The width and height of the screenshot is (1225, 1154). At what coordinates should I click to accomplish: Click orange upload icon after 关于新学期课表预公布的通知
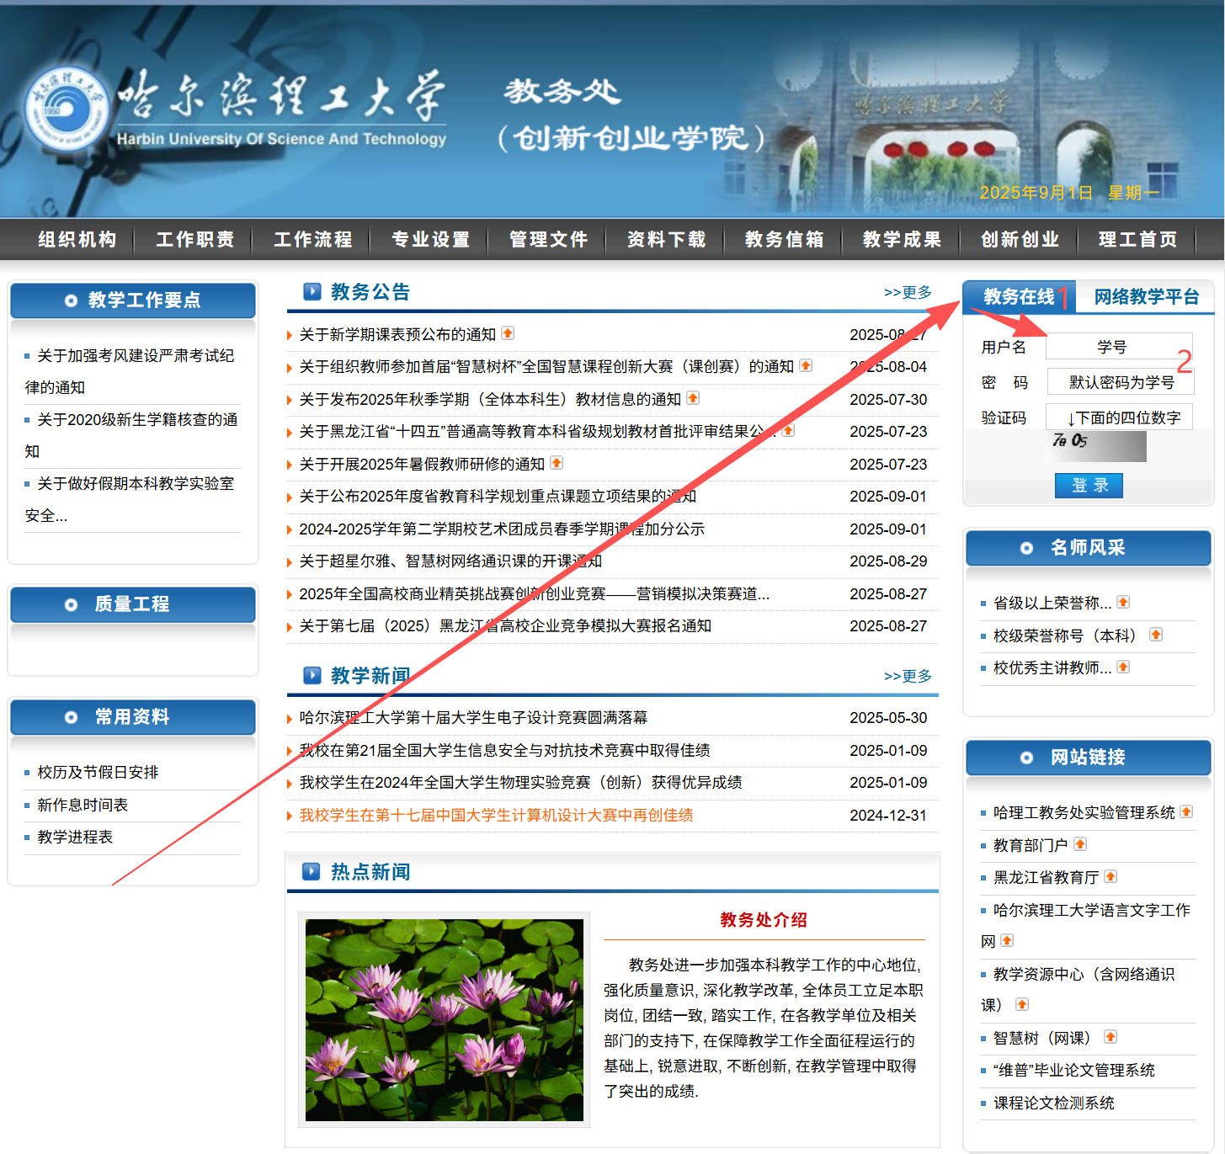pyautogui.click(x=508, y=333)
